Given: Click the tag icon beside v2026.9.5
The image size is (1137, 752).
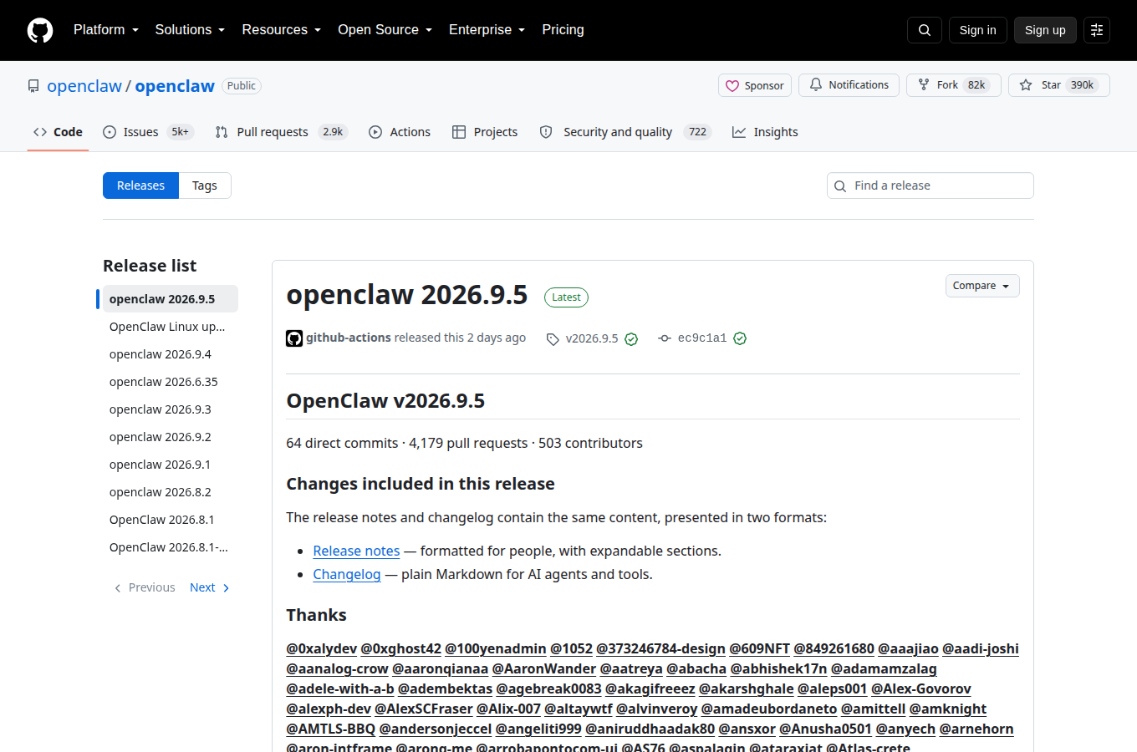Looking at the screenshot, I should [553, 339].
